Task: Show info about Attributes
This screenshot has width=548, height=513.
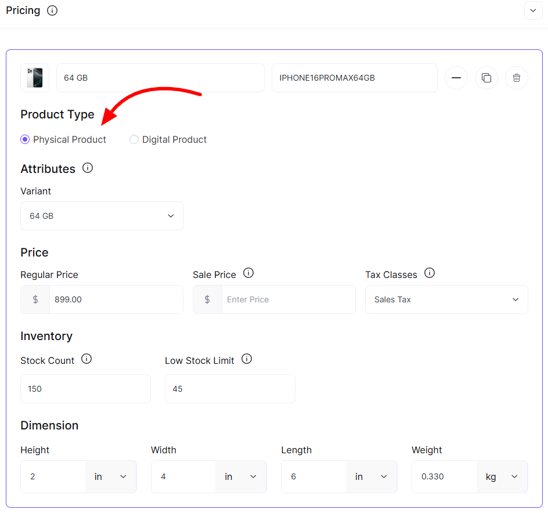Action: [88, 168]
